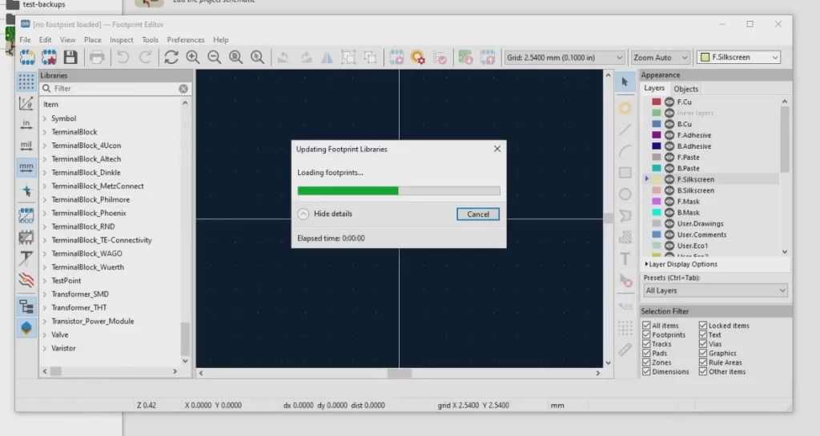Viewport: 820px width, 436px height.
Task: Cancel the footprint library update
Action: [x=478, y=214]
